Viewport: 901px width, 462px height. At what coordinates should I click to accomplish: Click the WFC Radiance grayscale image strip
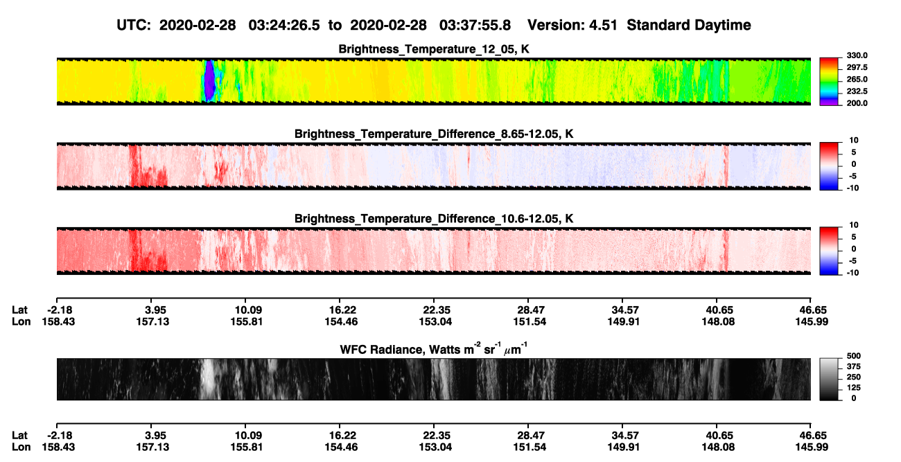click(x=433, y=379)
